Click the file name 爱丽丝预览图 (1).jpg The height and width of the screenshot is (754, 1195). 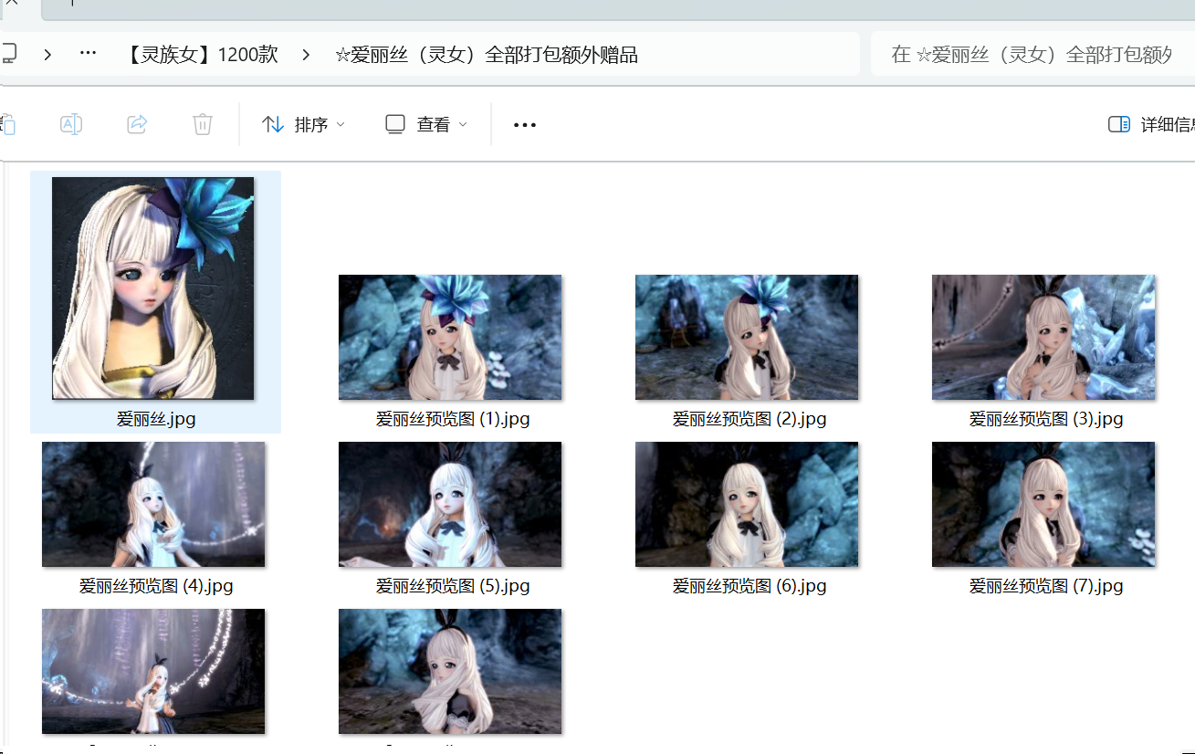point(453,419)
